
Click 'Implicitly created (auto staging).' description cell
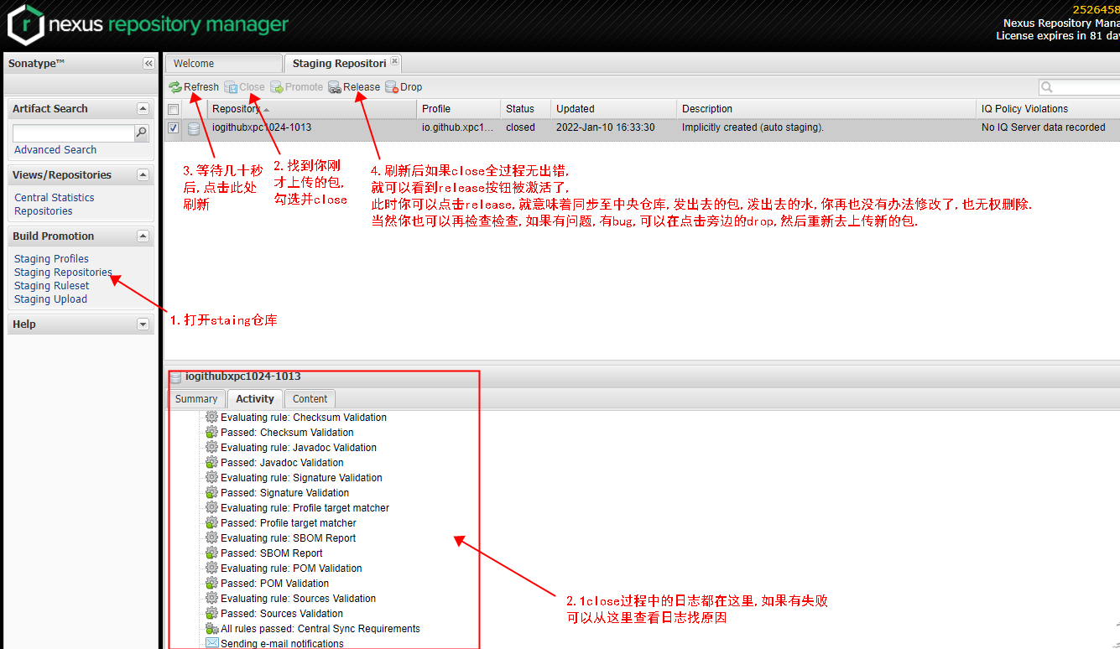[x=753, y=127]
